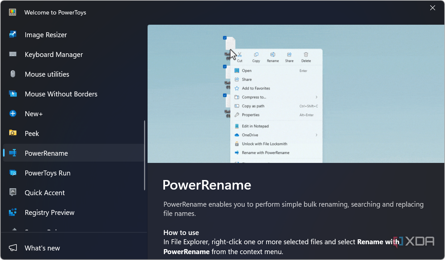Click the PowerToys Run icon
Viewport: 445px width, 260px height.
pos(13,173)
